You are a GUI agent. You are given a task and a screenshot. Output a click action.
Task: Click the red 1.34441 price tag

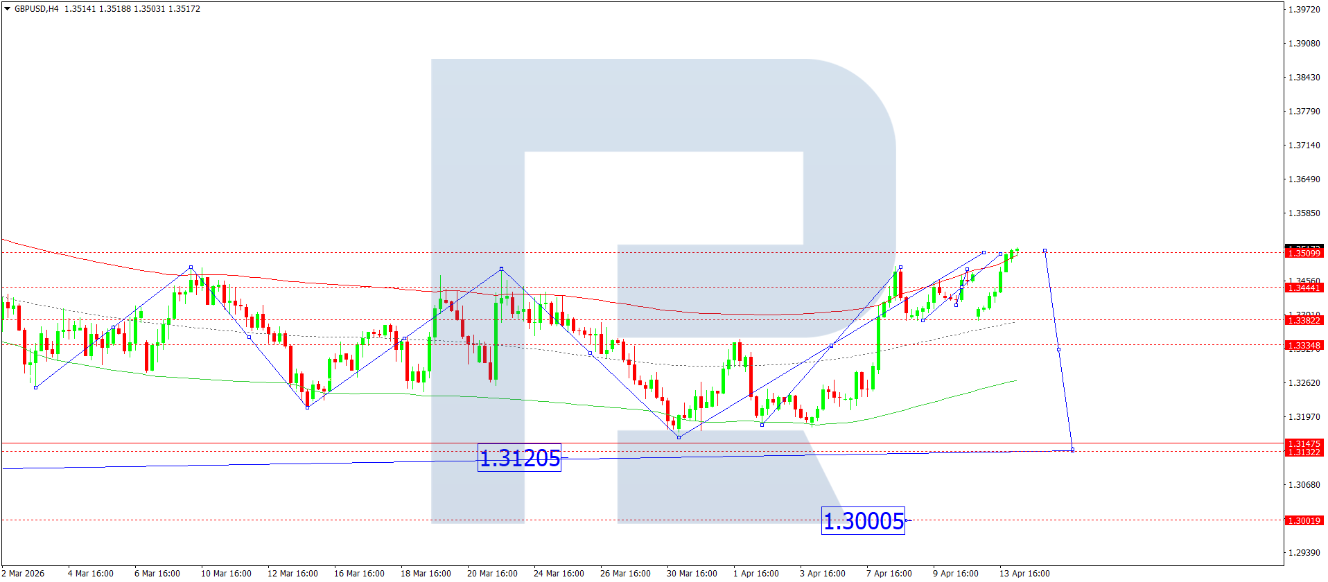click(x=1304, y=288)
